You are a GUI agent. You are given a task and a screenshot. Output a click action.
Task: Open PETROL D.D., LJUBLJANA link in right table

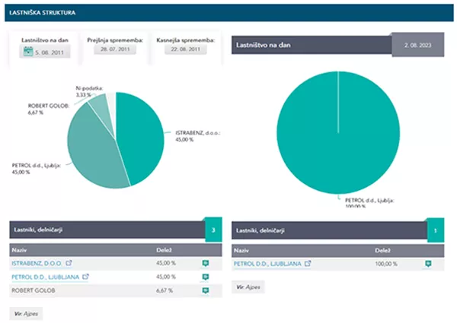(267, 264)
